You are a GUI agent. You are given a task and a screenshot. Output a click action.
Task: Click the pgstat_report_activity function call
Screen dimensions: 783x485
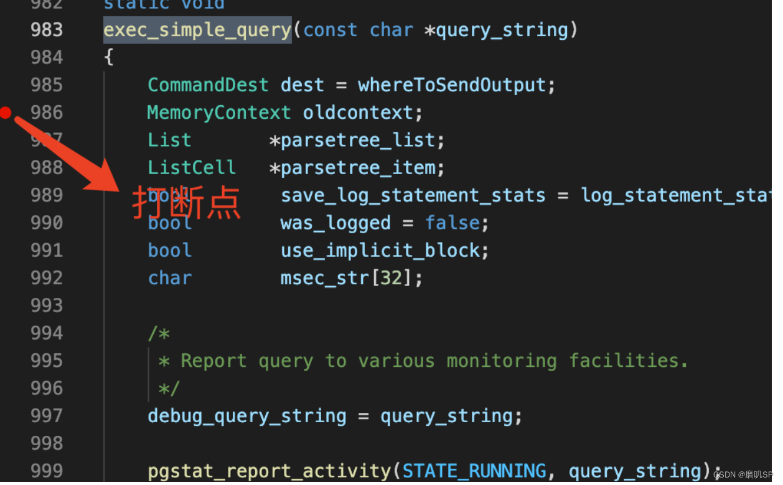[x=270, y=471]
